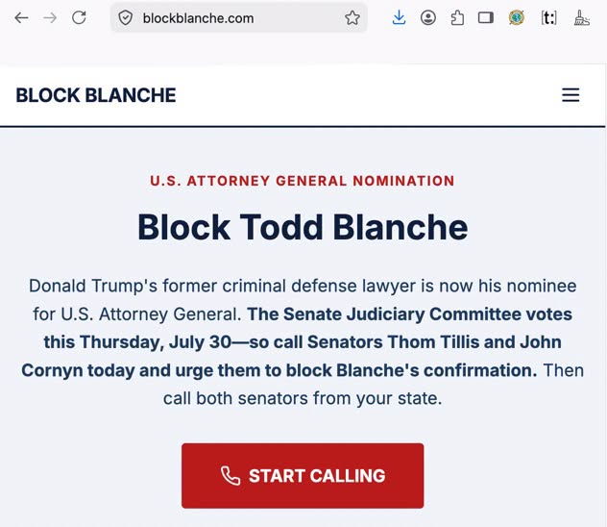The width and height of the screenshot is (607, 527).
Task: Go forward with the browser arrow
Action: (50, 18)
